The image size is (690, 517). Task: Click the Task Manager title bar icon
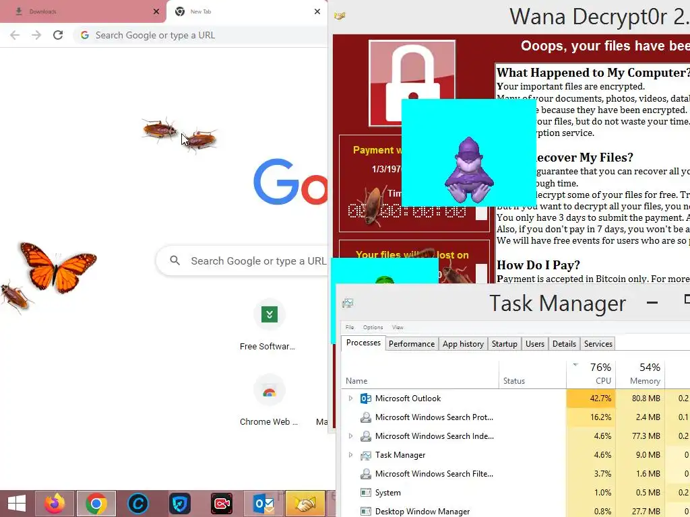click(348, 302)
